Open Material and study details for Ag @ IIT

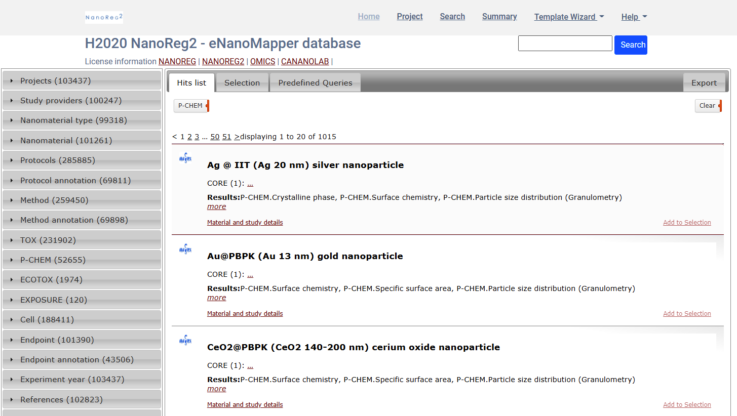click(x=245, y=222)
